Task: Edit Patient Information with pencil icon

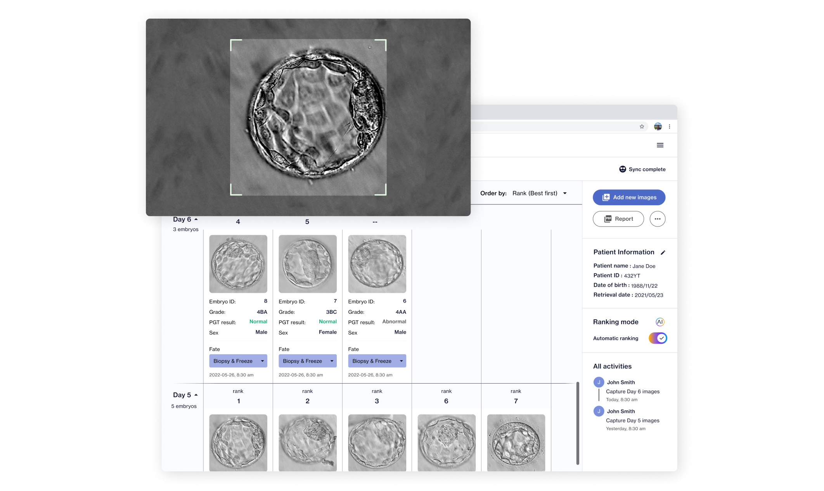Action: pos(663,252)
